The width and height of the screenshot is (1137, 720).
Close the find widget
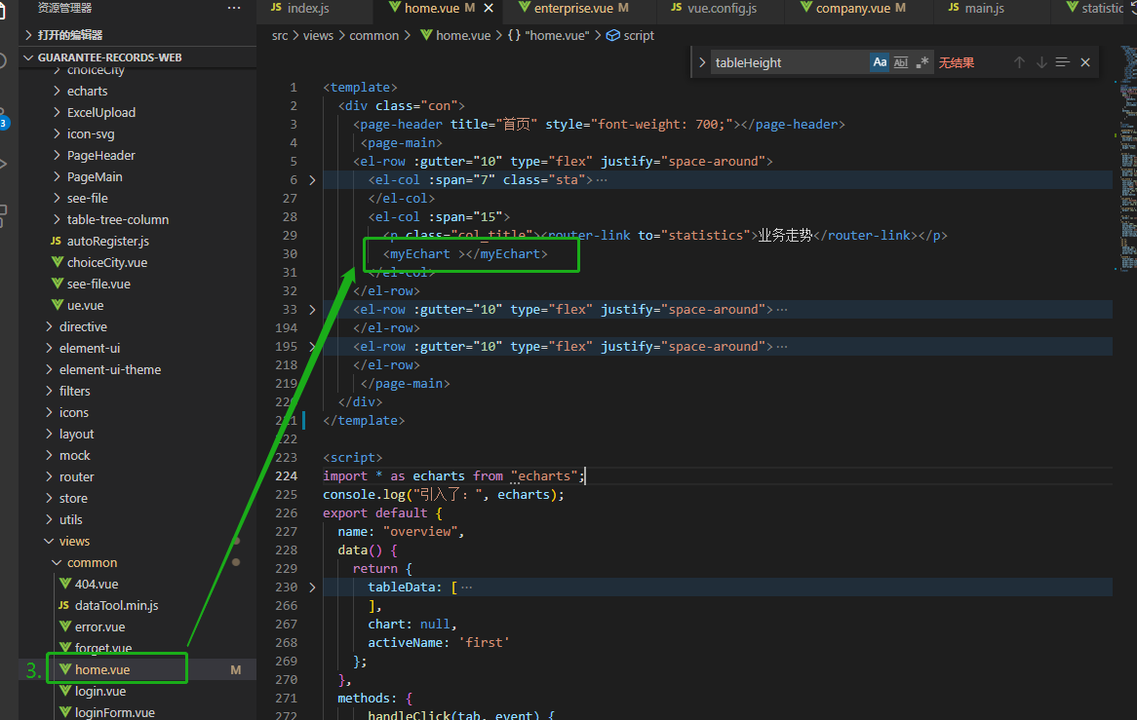point(1085,62)
